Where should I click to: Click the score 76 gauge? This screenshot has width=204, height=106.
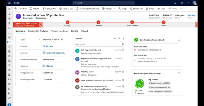click(x=139, y=84)
